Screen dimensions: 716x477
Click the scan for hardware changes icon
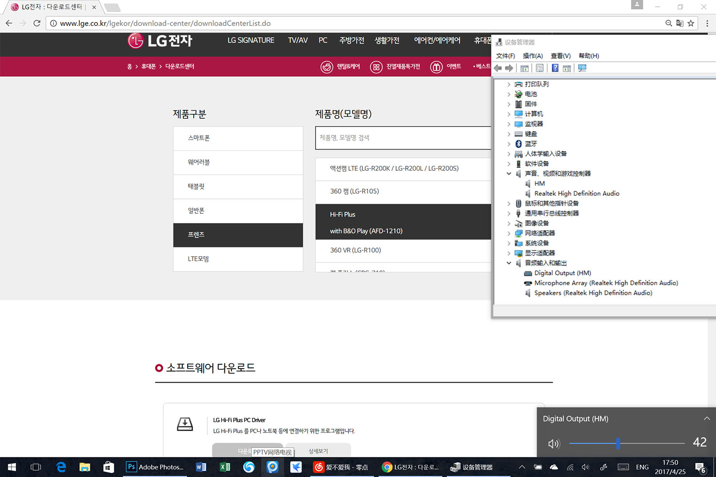582,68
